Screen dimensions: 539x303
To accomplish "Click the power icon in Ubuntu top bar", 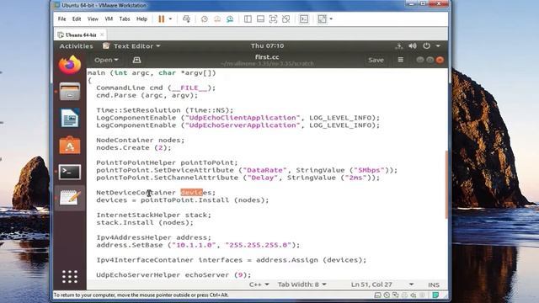I will tap(427, 45).
